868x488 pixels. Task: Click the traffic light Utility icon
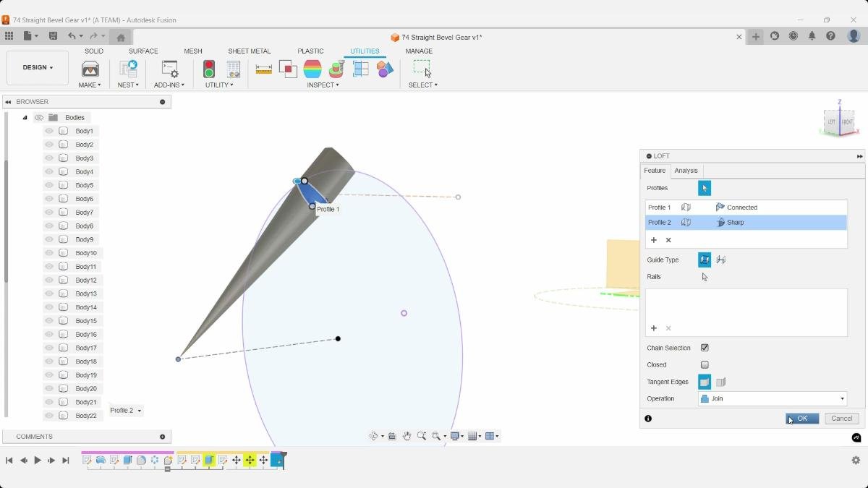[x=209, y=69]
